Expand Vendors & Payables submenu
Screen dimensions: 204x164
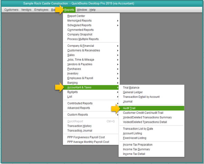pyautogui.click(x=91, y=64)
